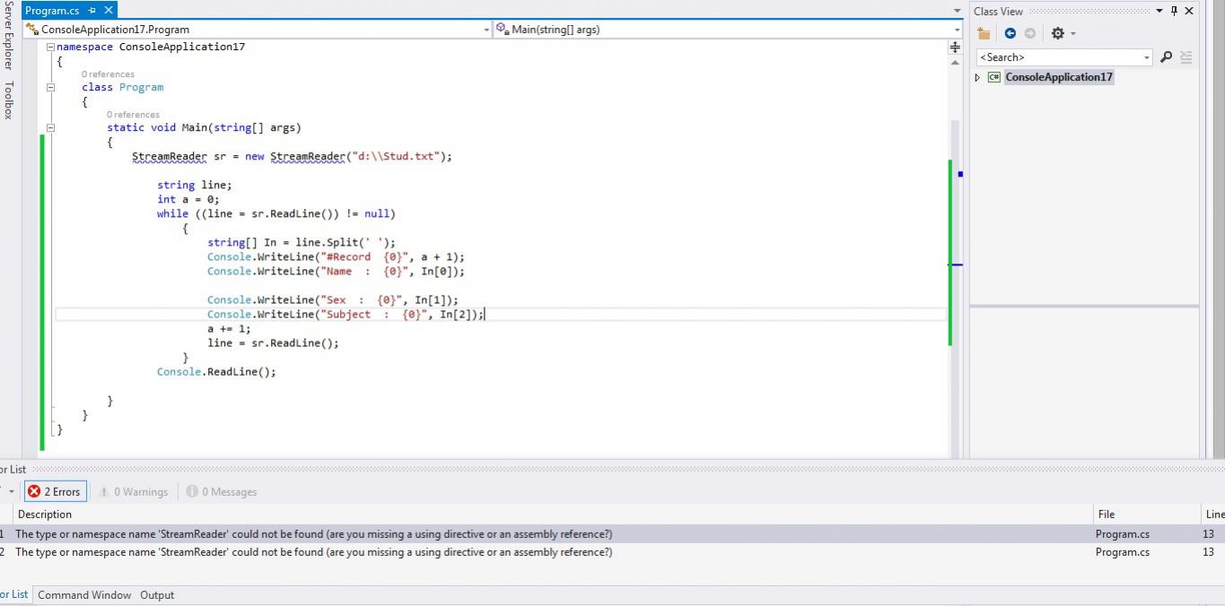Screen dimensions: 1225x606
Task: Expand the ConsoleApplication17 tree node
Action: pyautogui.click(x=978, y=78)
